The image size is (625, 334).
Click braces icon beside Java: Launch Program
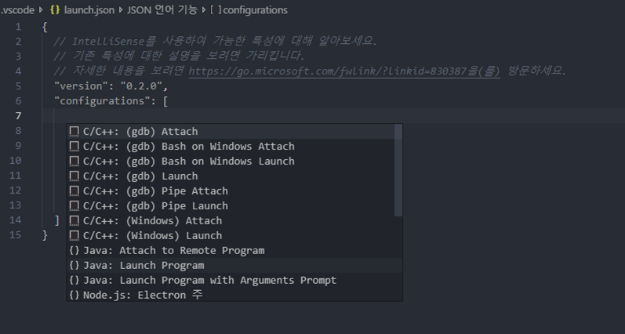tap(74, 266)
